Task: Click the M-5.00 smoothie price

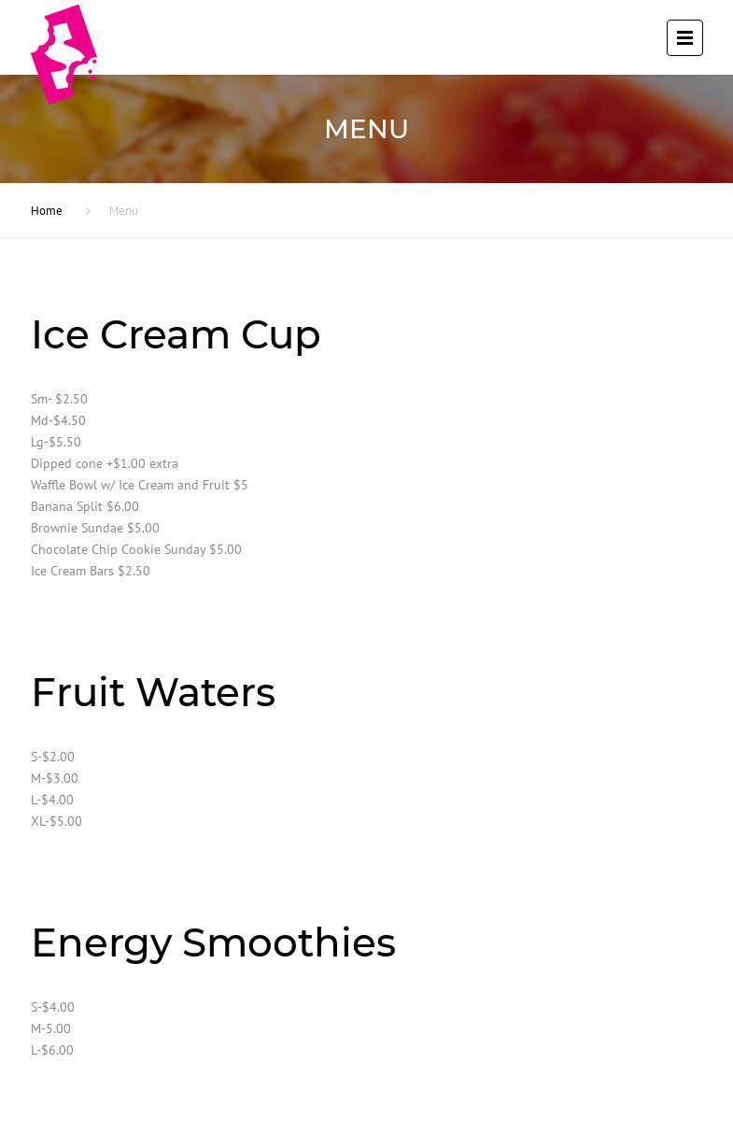Action: [x=50, y=1028]
